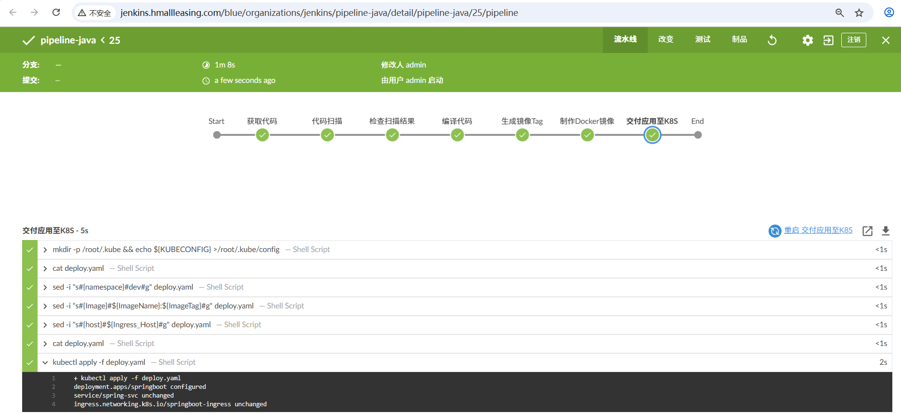Switch to the 测试 tab
The width and height of the screenshot is (901, 413).
(703, 40)
